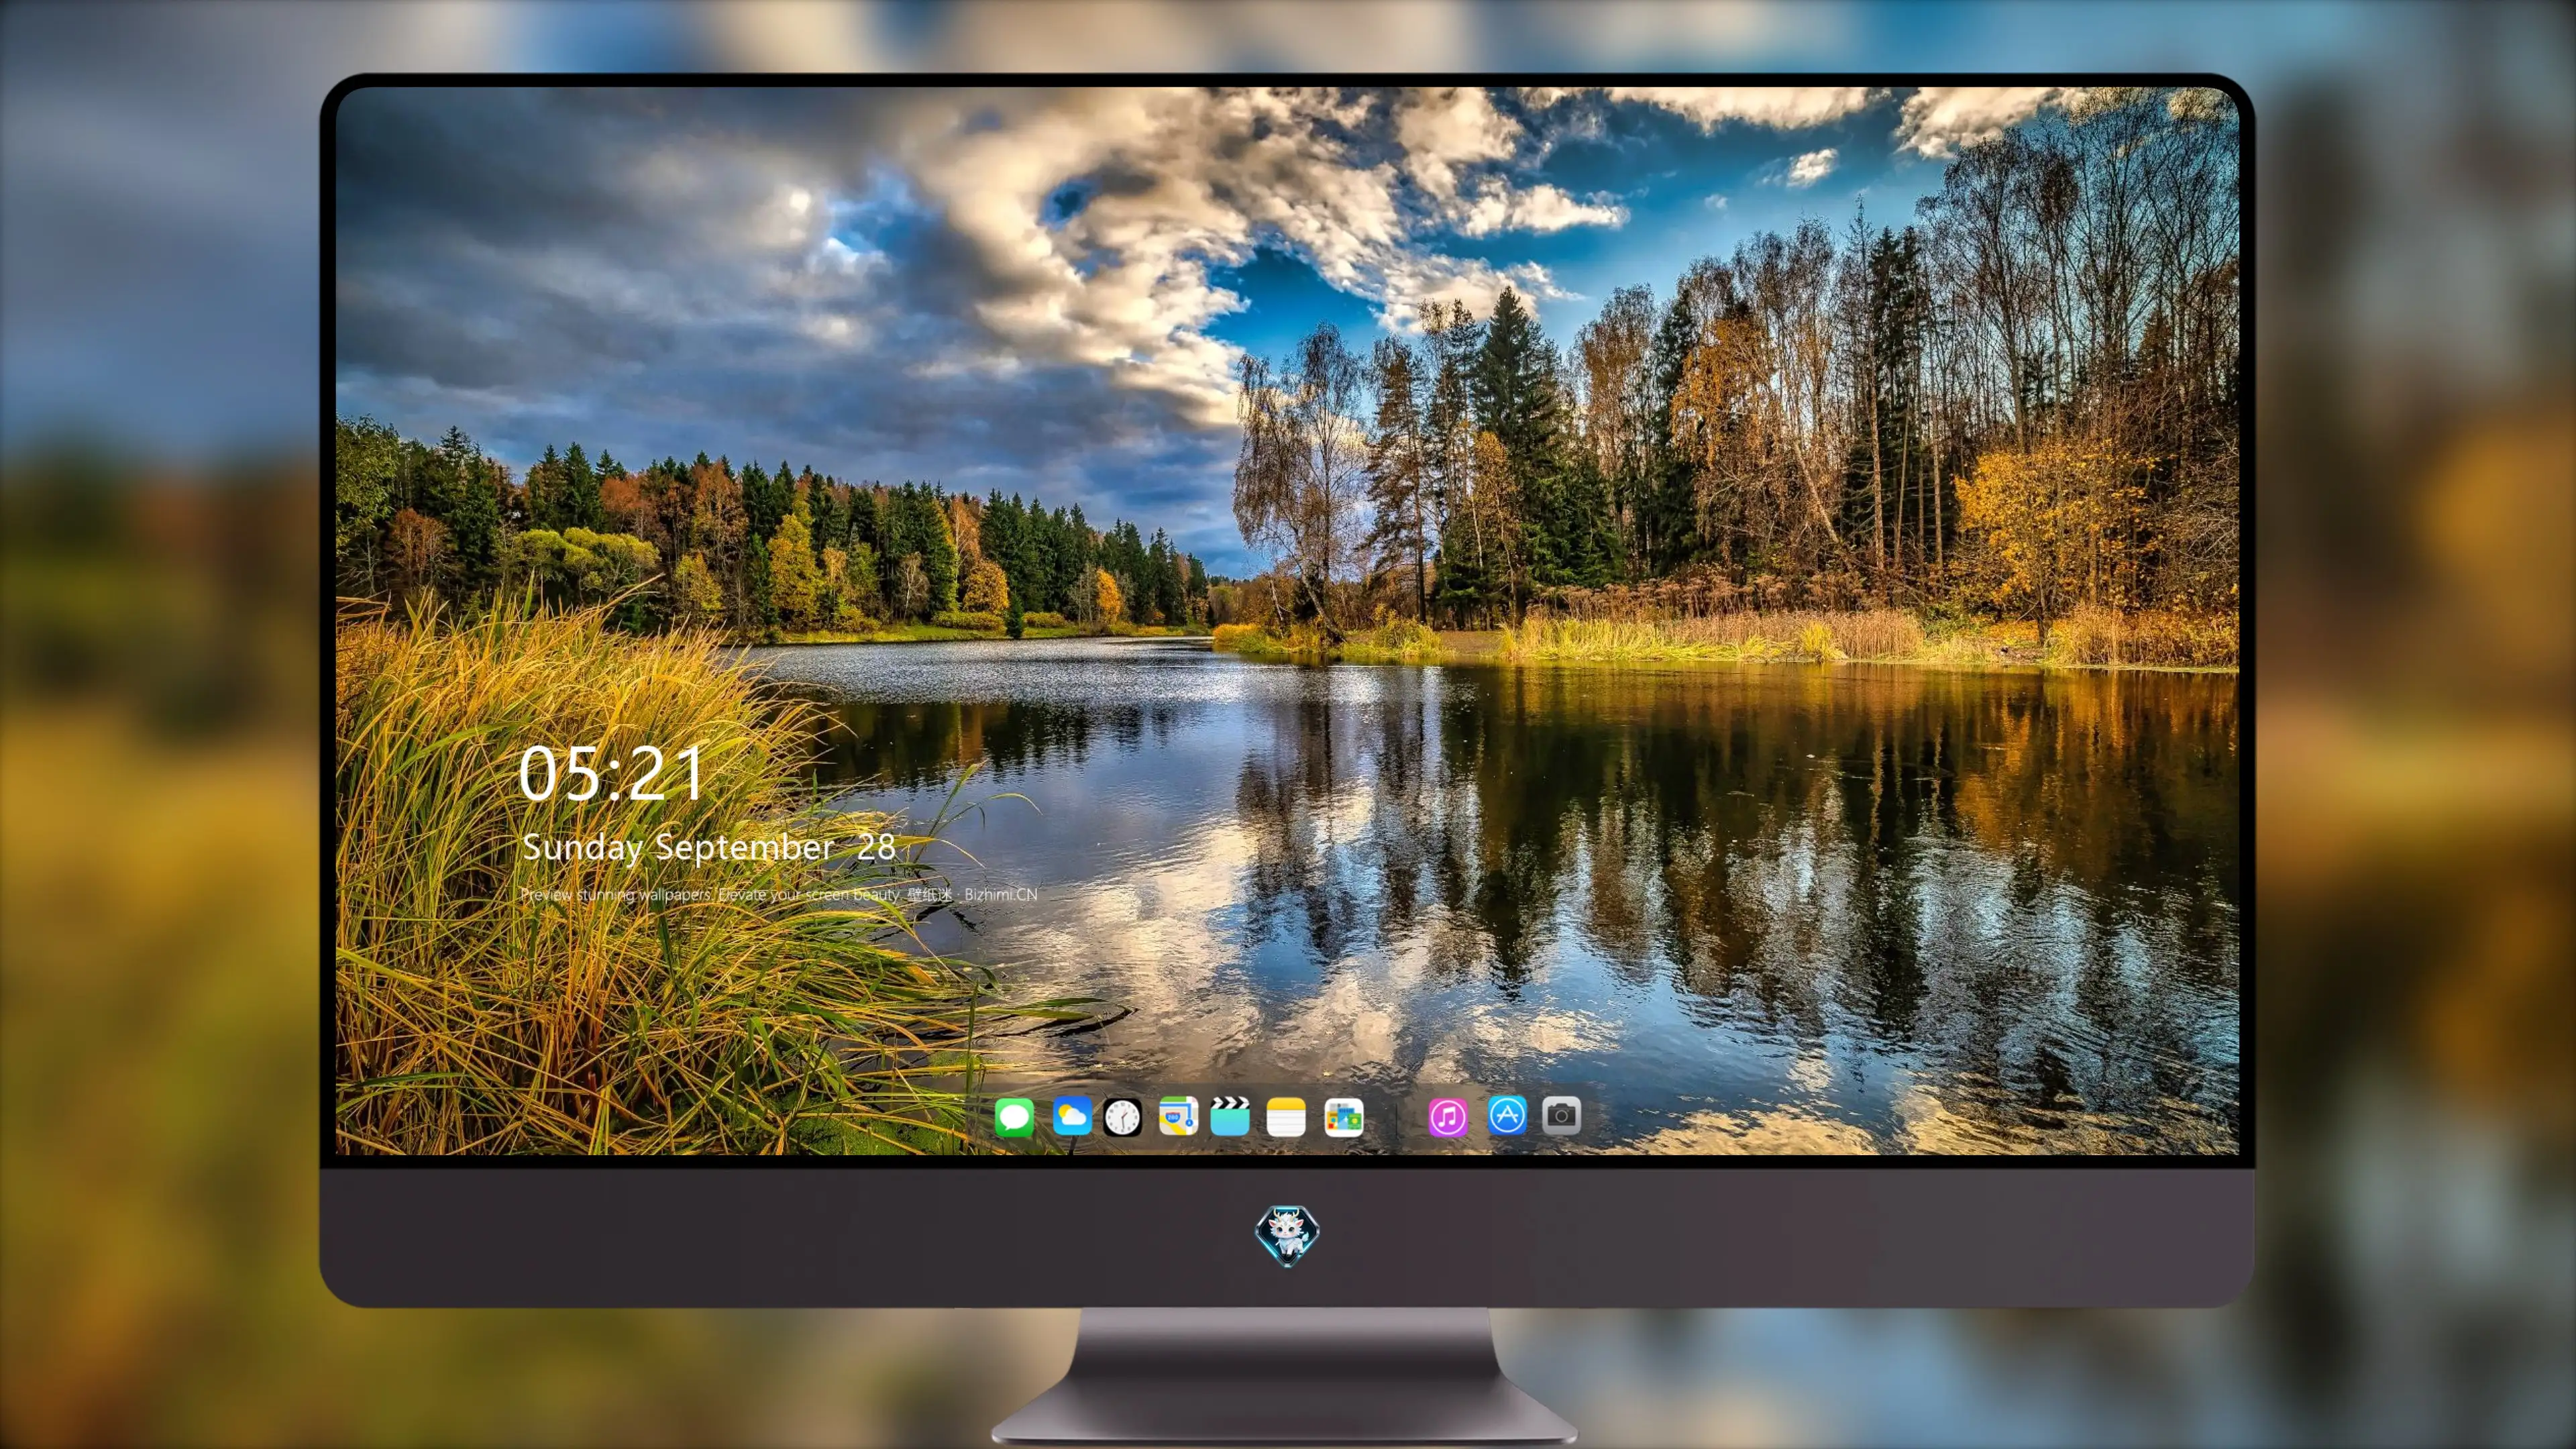Open the yellow Notes app
Viewport: 2576px width, 1449px height.
1286,1116
